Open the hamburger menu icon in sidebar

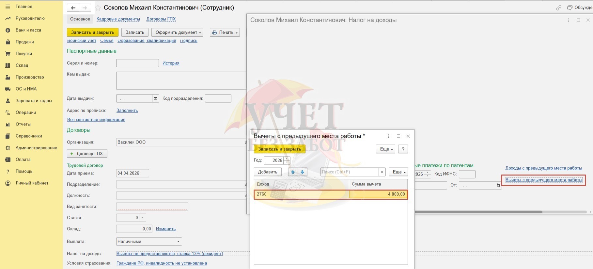[x=8, y=7]
